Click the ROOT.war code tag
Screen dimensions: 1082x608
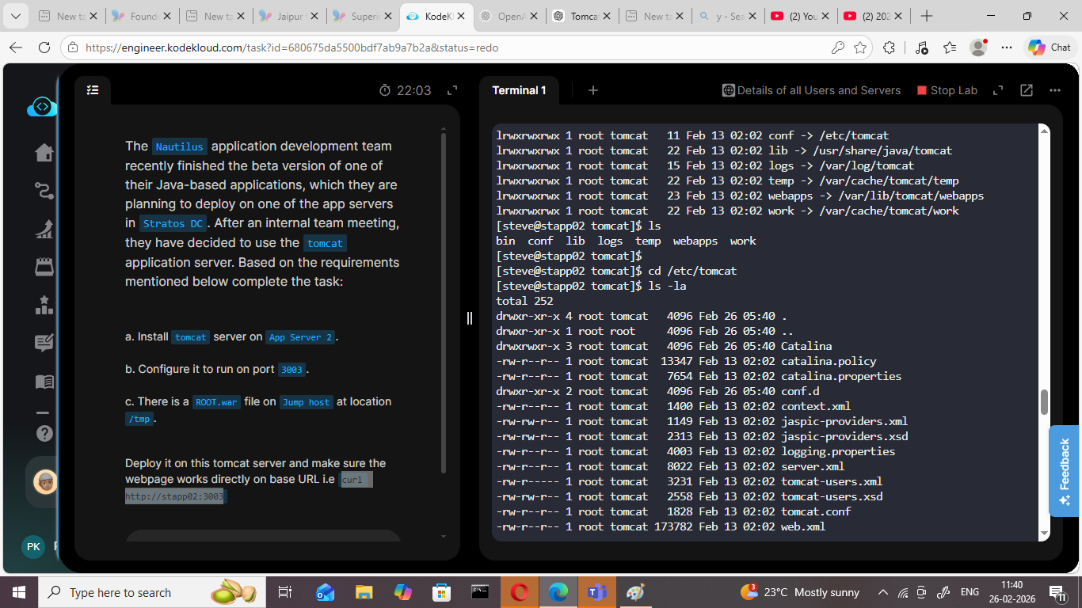pyautogui.click(x=216, y=402)
